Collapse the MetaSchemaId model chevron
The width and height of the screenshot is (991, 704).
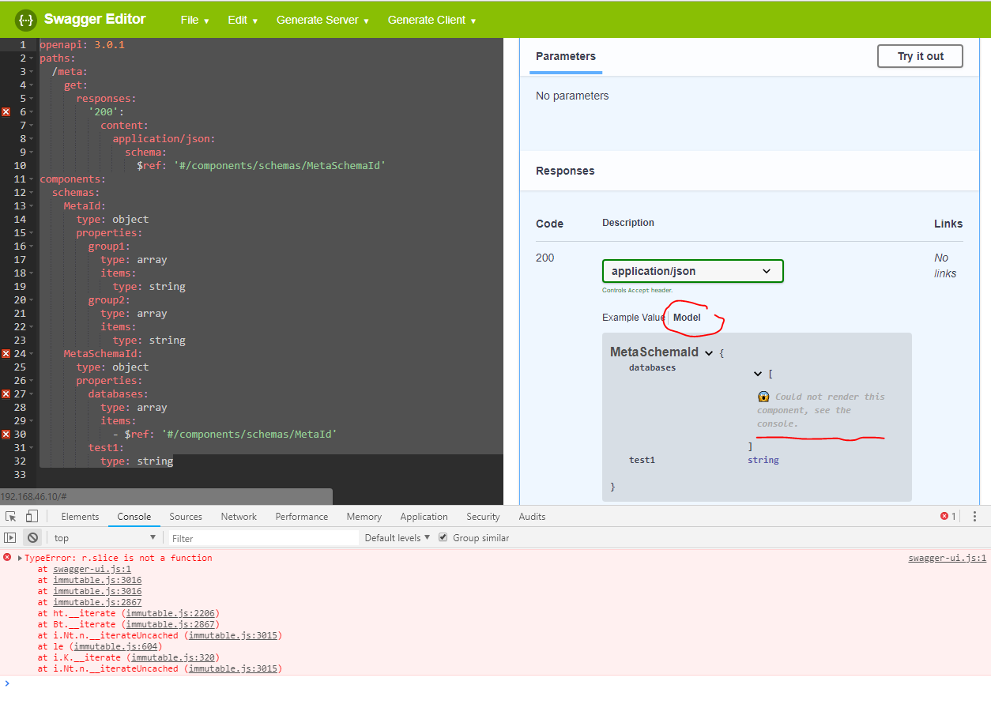[709, 352]
